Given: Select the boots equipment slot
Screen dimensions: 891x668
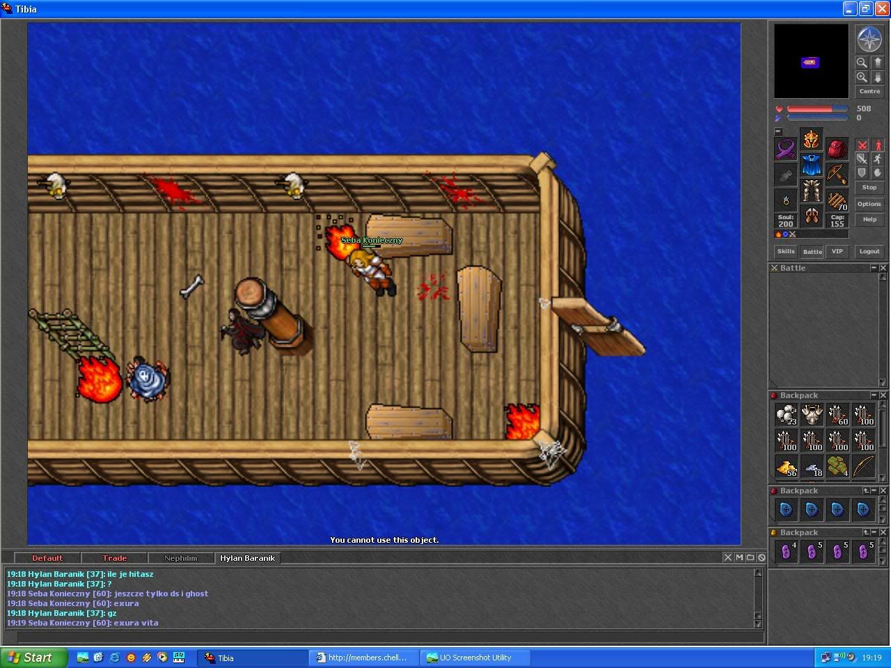Looking at the screenshot, I should tap(811, 216).
